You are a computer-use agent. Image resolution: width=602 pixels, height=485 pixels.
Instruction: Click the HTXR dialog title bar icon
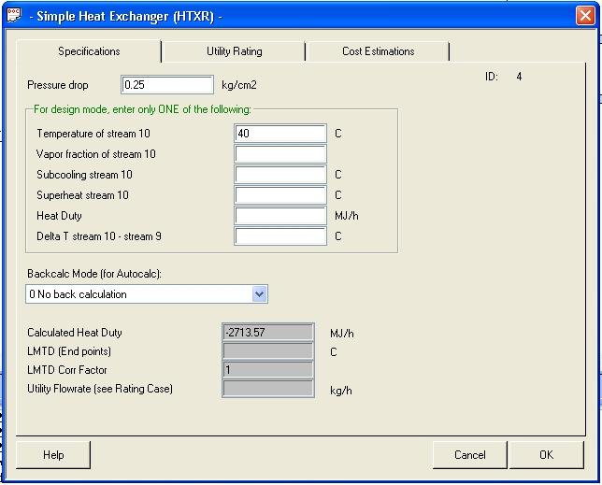tap(14, 16)
